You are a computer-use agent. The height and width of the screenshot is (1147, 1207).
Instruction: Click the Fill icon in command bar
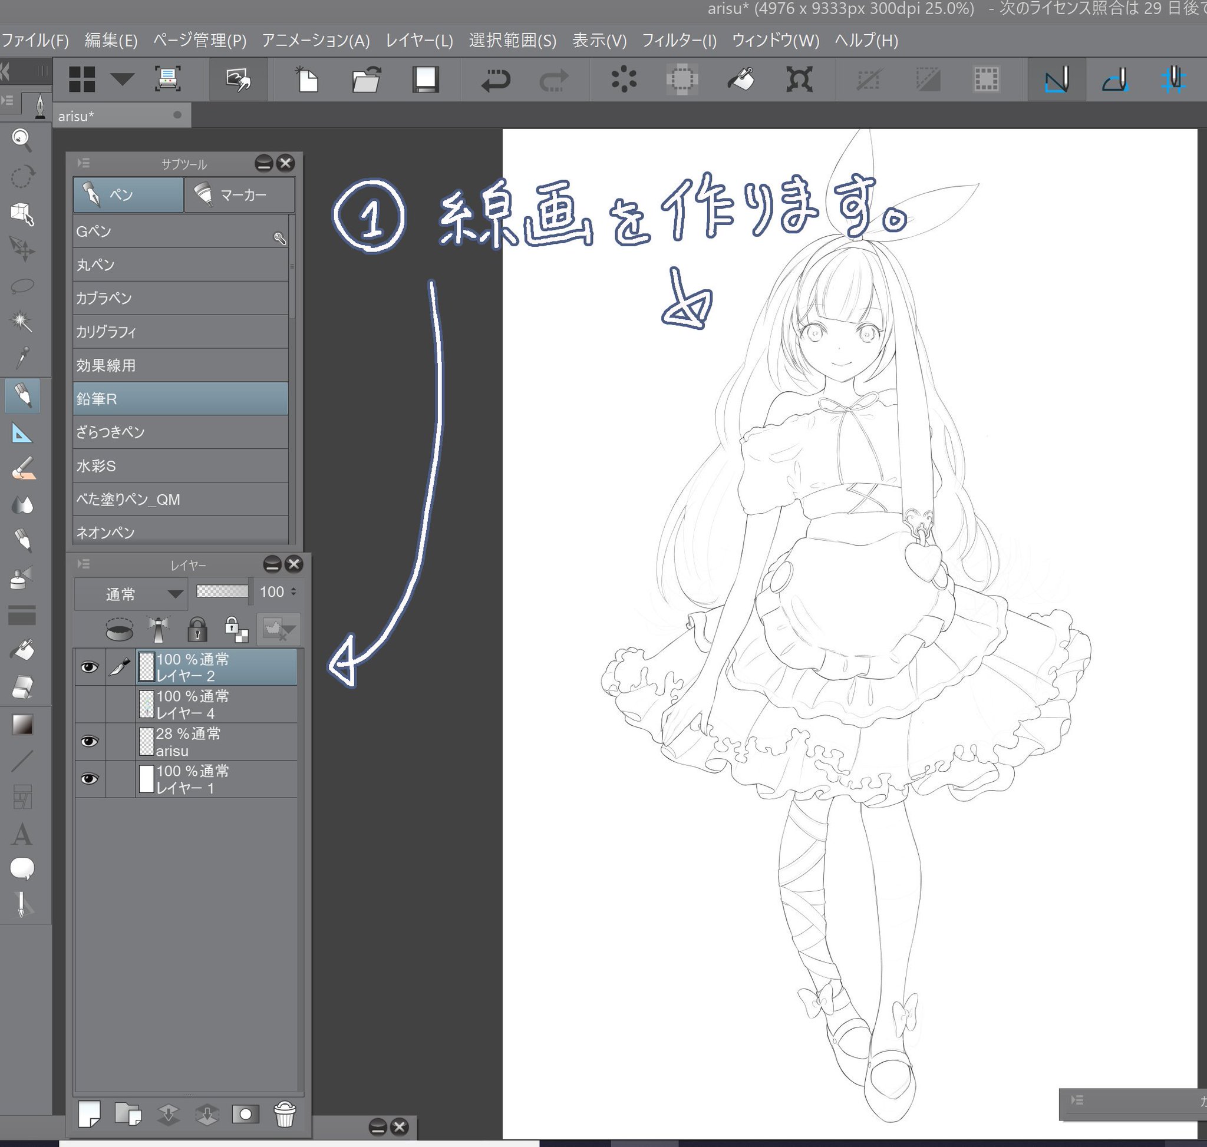740,80
